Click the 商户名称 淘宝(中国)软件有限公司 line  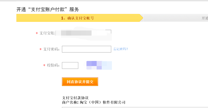coord(93,102)
